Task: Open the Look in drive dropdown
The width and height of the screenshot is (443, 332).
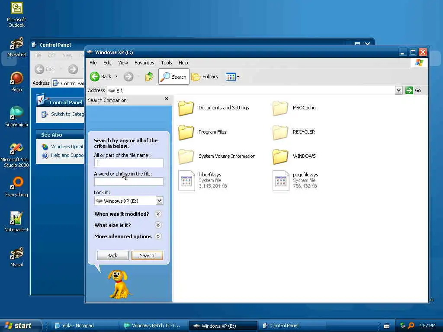Action: (159, 201)
